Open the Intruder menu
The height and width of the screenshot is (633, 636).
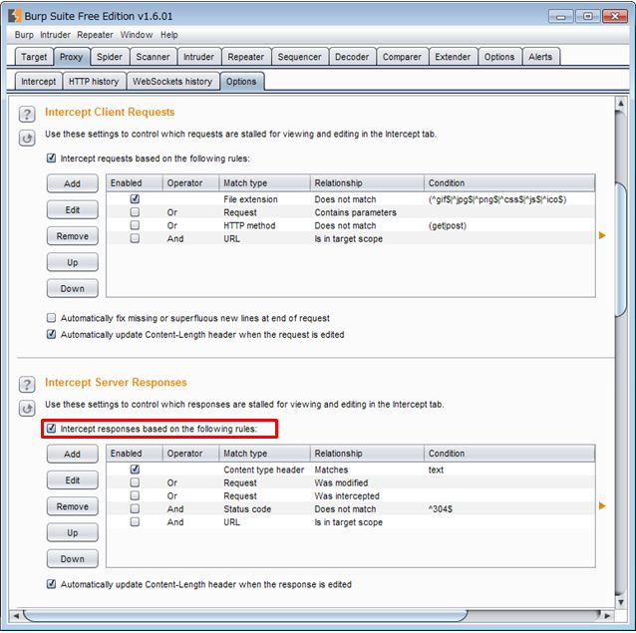[x=55, y=35]
